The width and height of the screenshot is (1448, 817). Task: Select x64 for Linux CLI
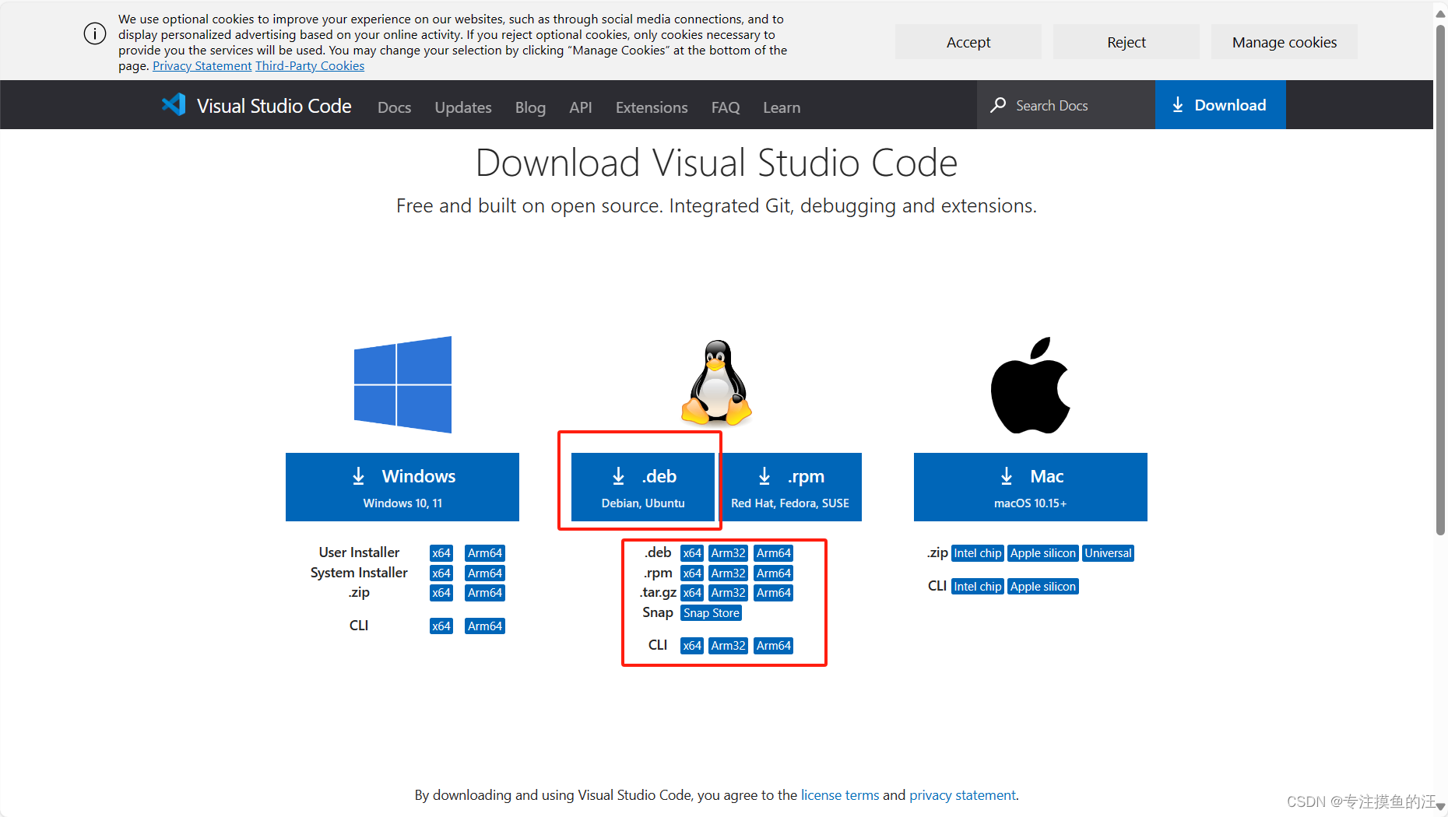(692, 646)
